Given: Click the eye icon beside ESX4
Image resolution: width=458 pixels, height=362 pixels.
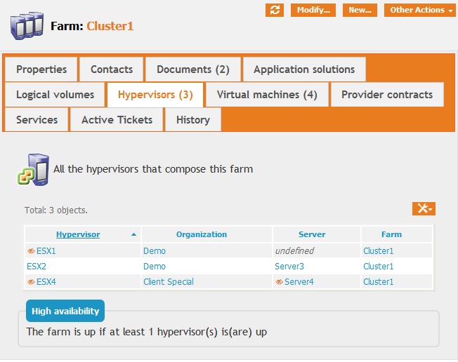Looking at the screenshot, I should (31, 282).
